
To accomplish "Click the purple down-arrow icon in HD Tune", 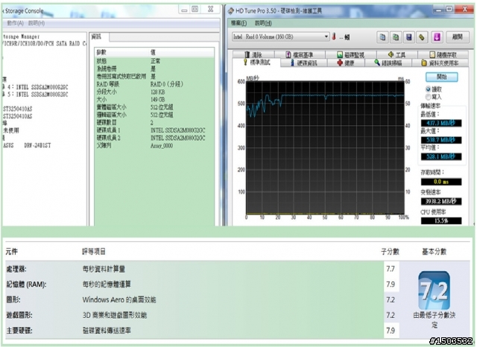I will [x=437, y=37].
